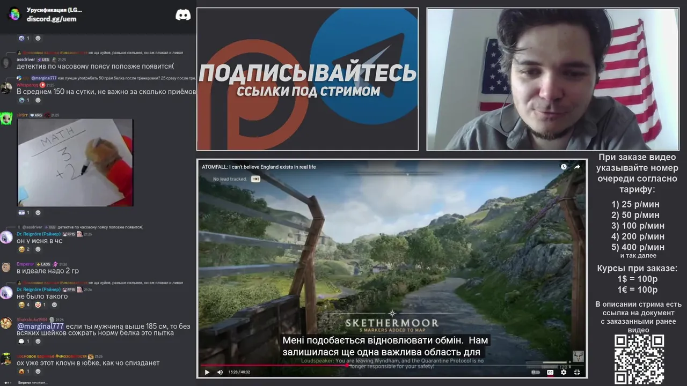Image resolution: width=687 pixels, height=386 pixels.
Task: Click username assdriver
Action: tap(26, 60)
